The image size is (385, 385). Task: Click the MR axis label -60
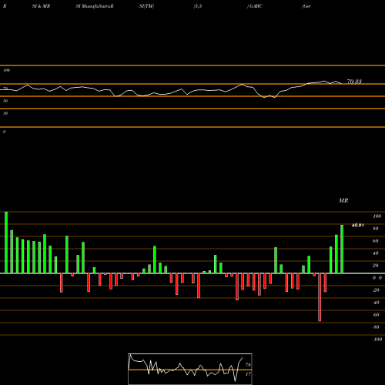pos(376,315)
